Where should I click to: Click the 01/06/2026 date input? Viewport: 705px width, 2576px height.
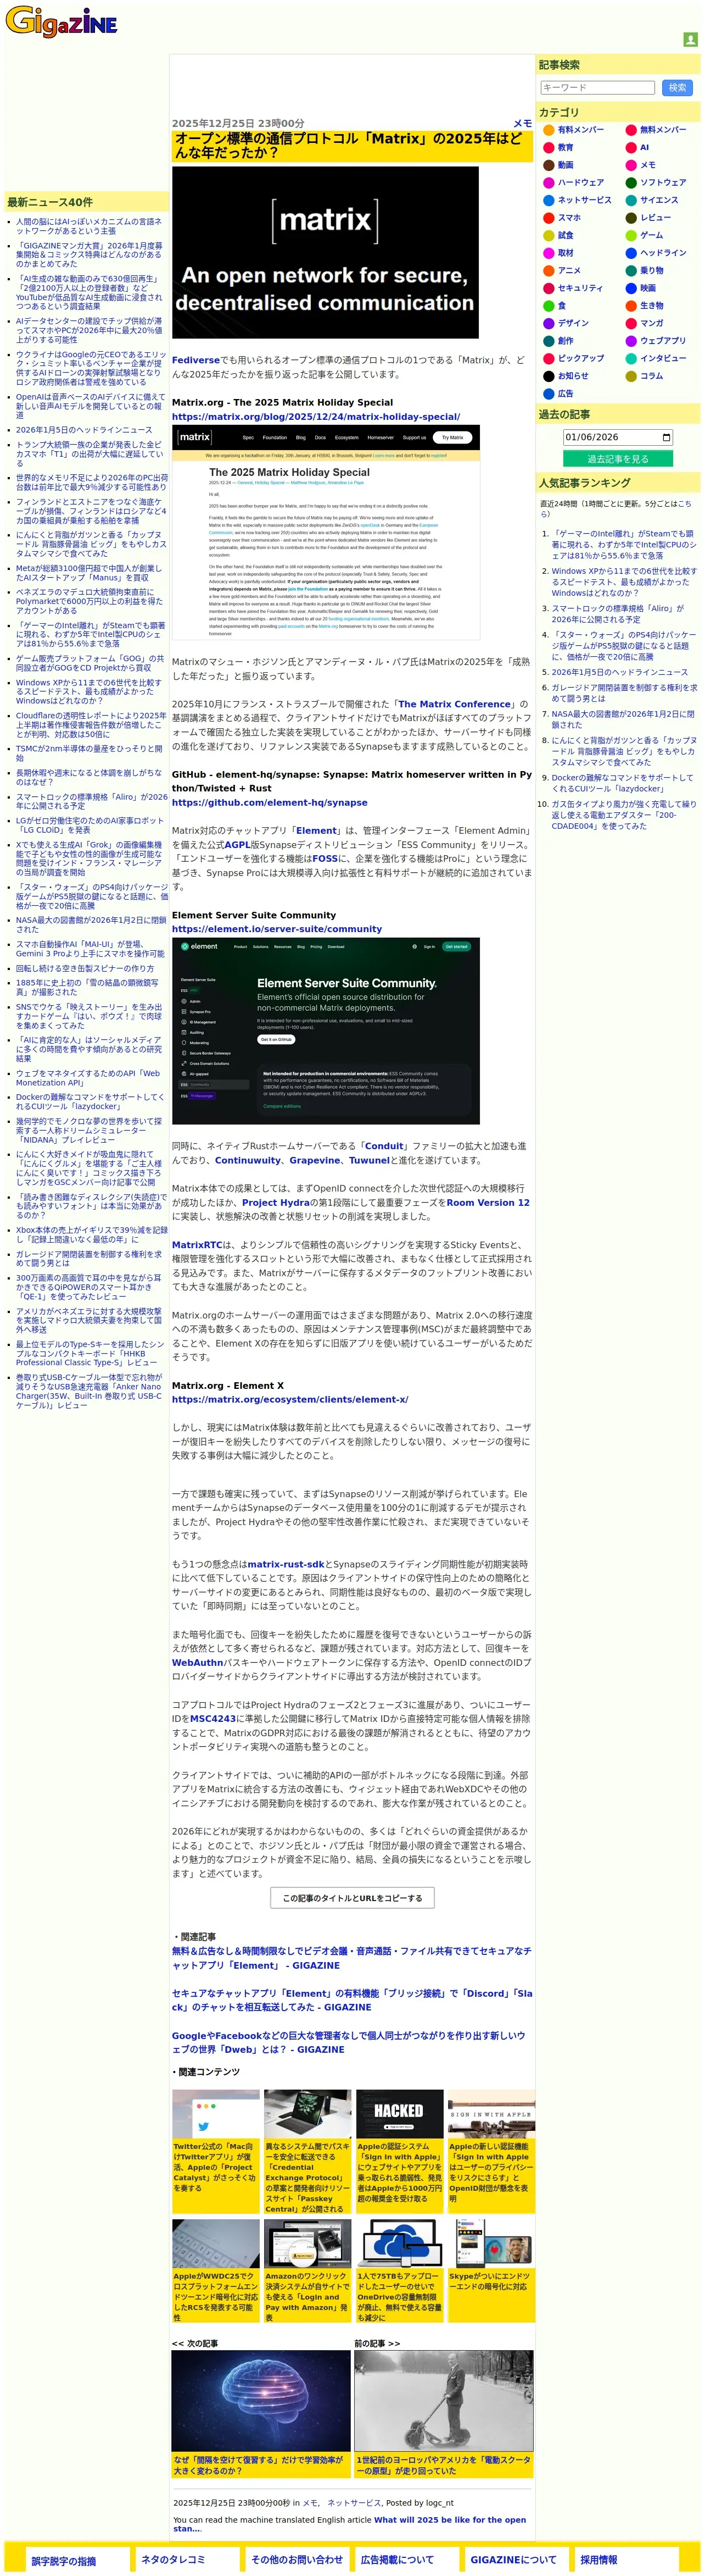pos(617,437)
